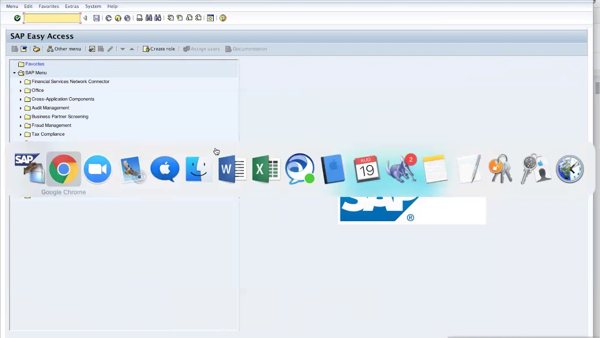Switch to Zoom in the app switcher
Viewport: 600px width, 338px height.
point(97,169)
